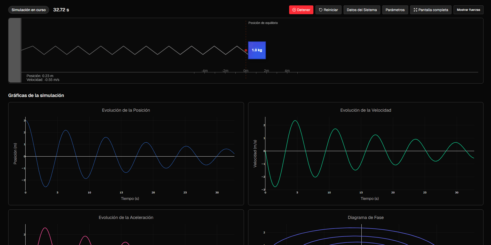
Task: Click the 32.72 s elapsed time readout
Action: coord(61,10)
